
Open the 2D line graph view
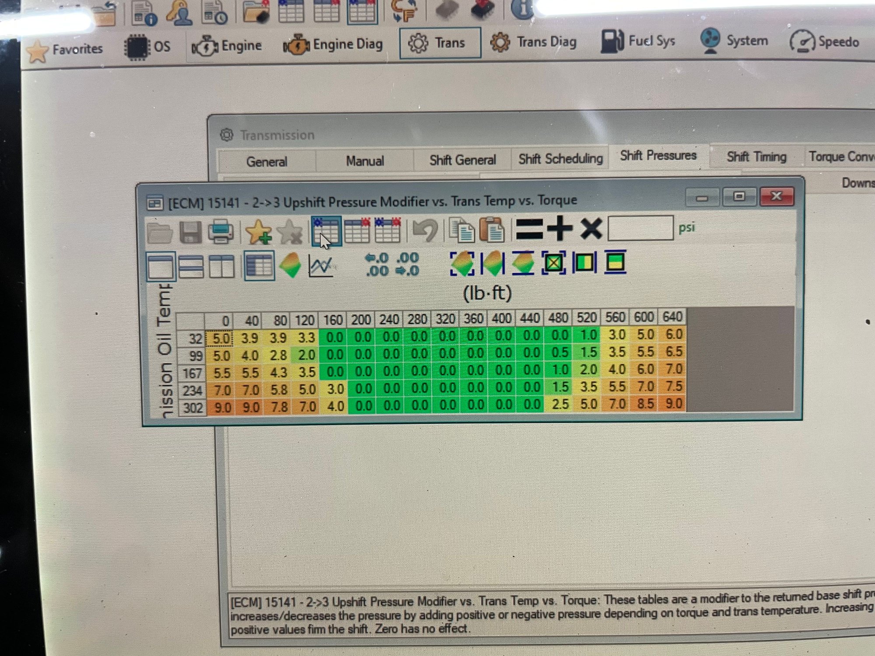pos(321,265)
